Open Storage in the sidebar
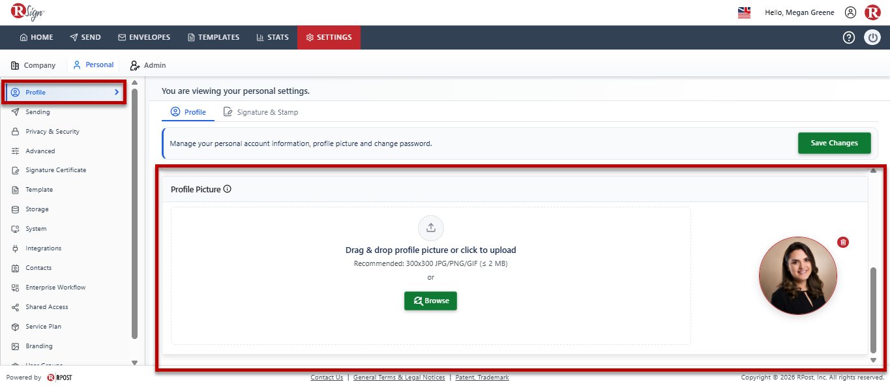The width and height of the screenshot is (890, 386). click(37, 209)
